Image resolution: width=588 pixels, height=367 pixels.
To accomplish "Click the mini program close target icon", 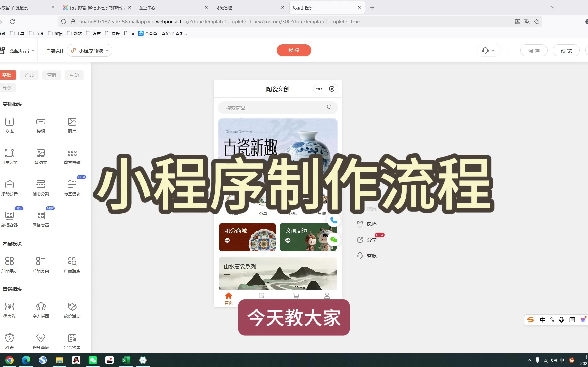I will (332, 89).
